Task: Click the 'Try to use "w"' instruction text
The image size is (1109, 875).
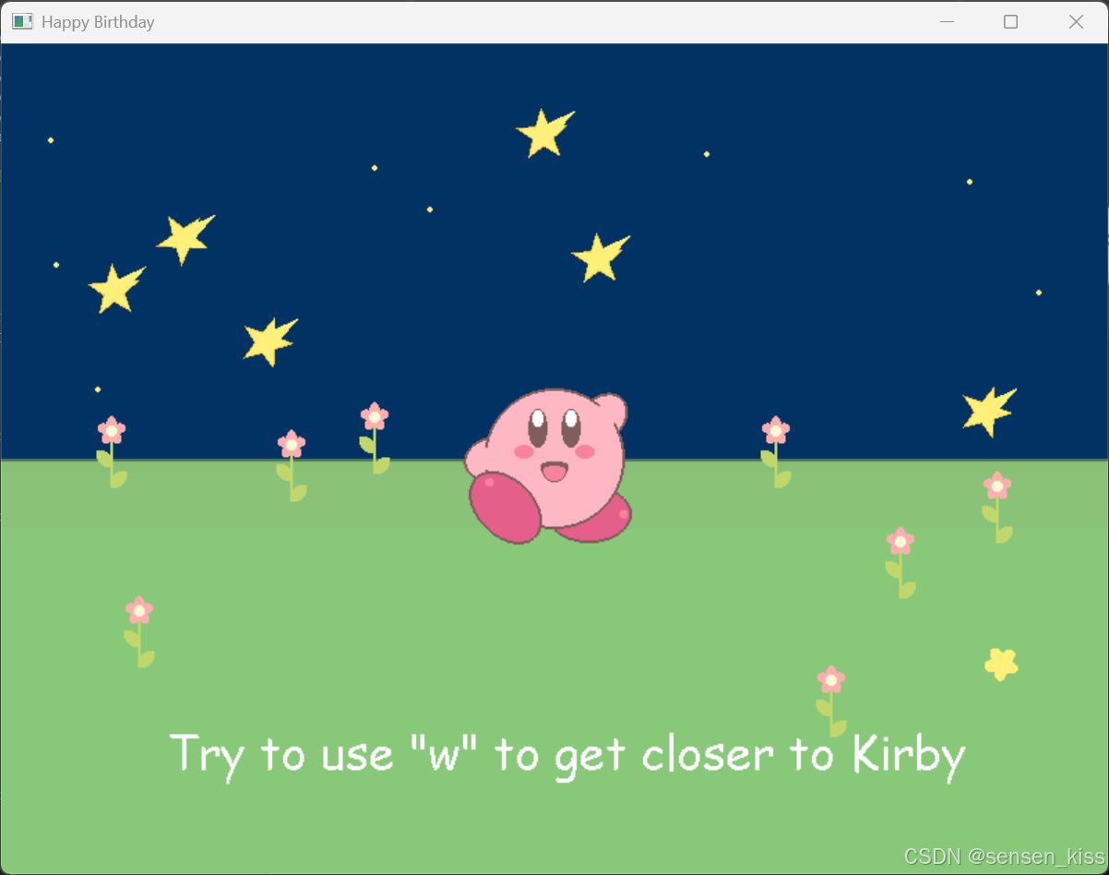Action: 567,756
